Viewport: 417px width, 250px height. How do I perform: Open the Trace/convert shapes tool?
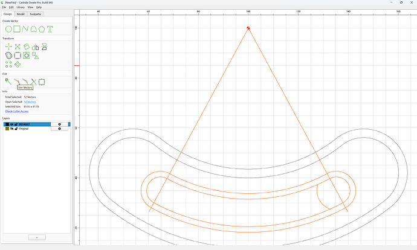coord(36,56)
